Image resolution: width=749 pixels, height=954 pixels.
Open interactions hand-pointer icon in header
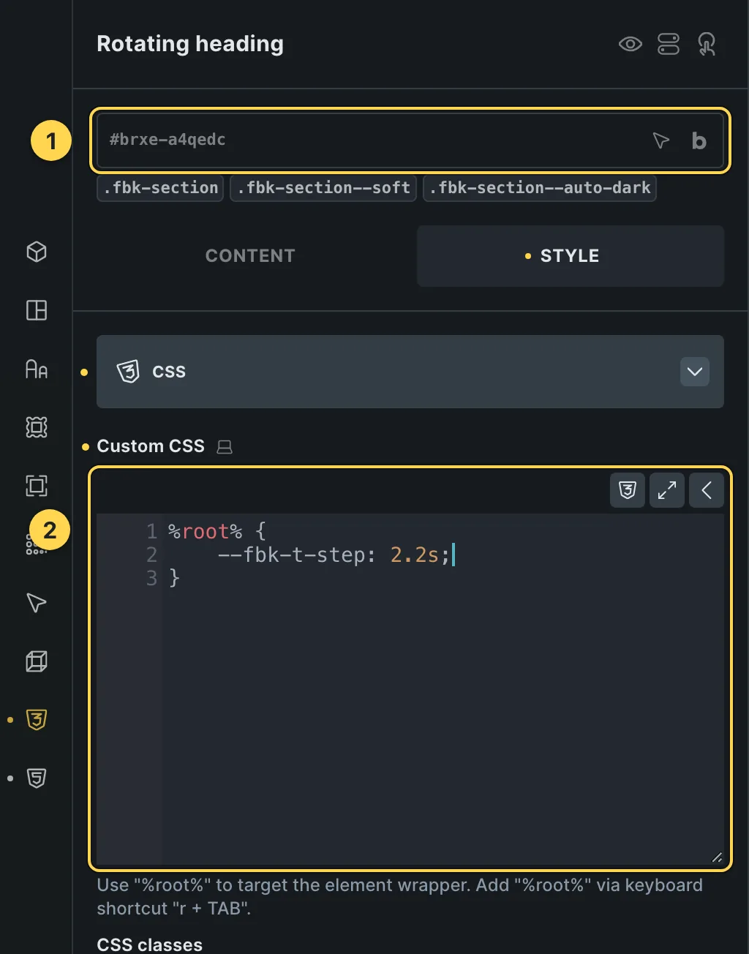pyautogui.click(x=707, y=45)
